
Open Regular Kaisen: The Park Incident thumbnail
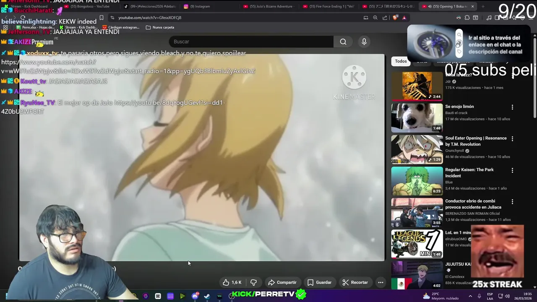pyautogui.click(x=417, y=181)
